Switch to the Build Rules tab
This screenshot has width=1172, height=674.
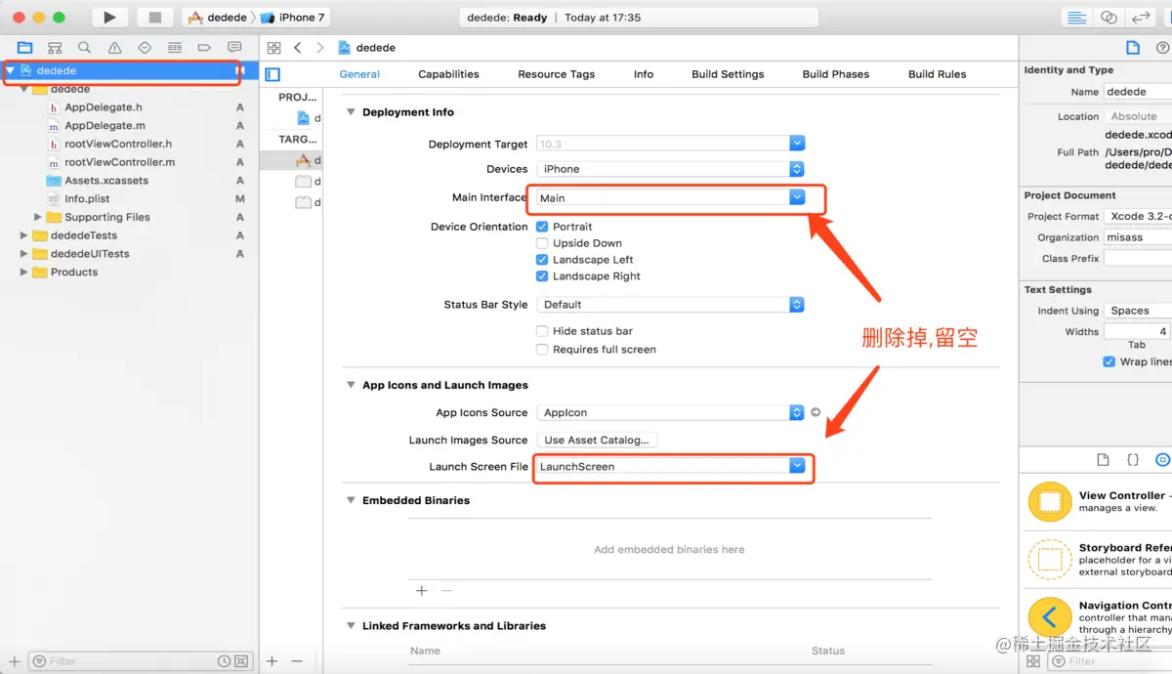click(938, 74)
